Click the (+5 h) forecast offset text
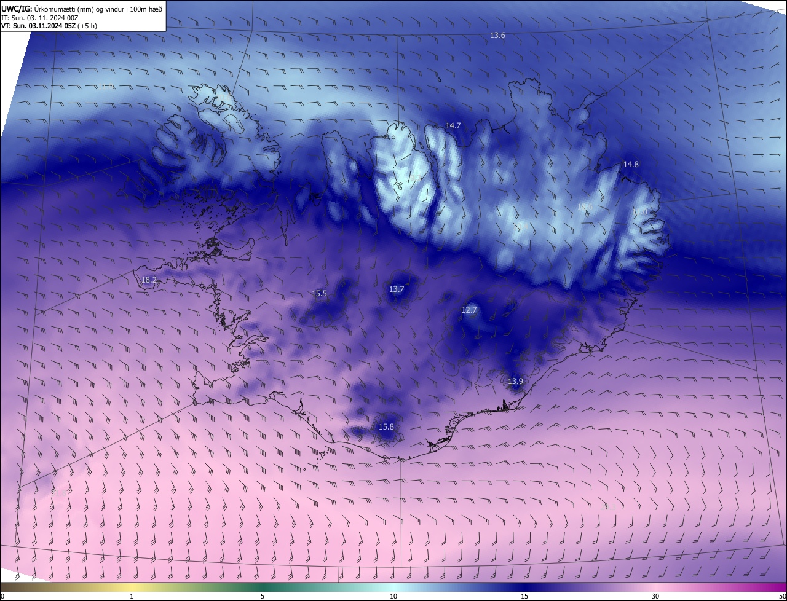This screenshot has width=787, height=601. coord(87,26)
